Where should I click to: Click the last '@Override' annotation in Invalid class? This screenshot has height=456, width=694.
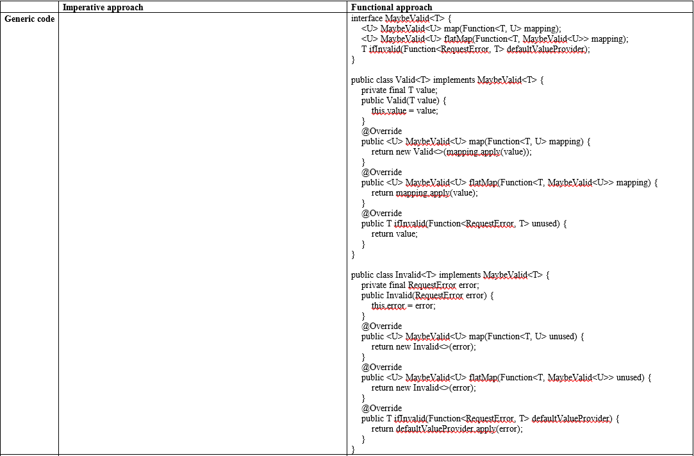(377, 408)
